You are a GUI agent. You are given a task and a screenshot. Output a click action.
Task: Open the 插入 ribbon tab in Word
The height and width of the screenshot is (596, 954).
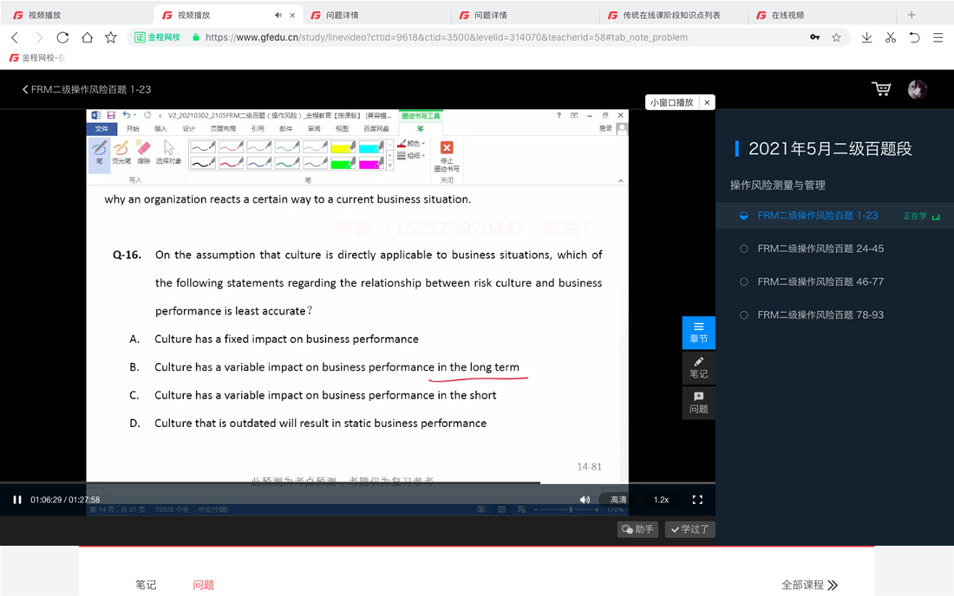(x=160, y=129)
